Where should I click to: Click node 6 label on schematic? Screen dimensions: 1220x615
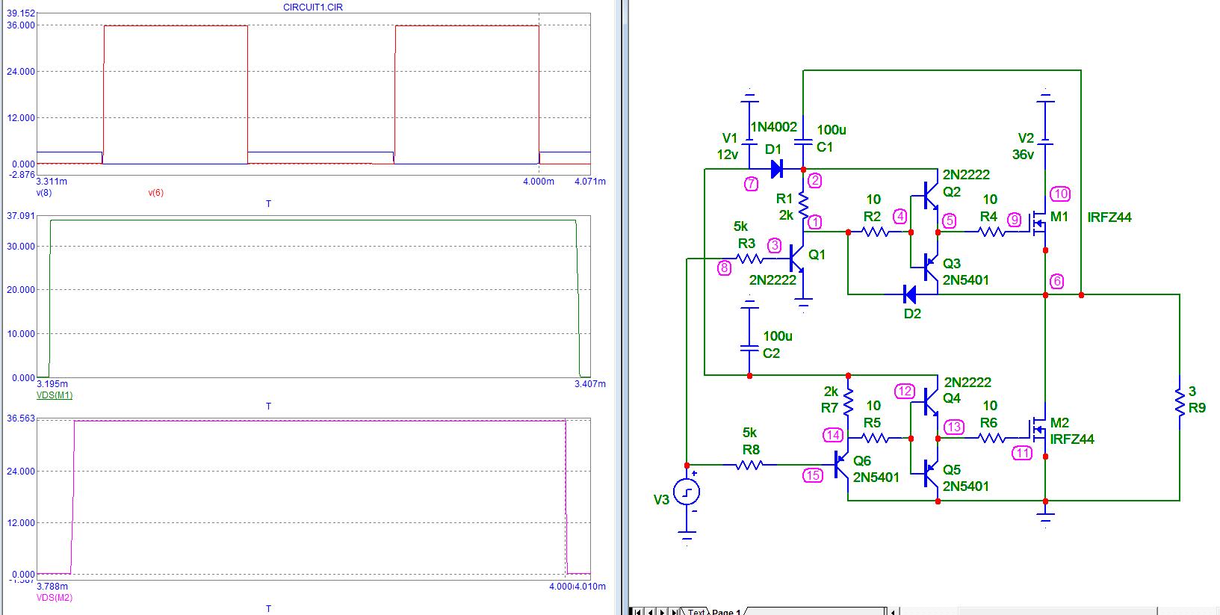pyautogui.click(x=1056, y=281)
